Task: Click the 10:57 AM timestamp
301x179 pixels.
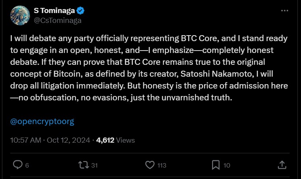Action: coord(26,140)
